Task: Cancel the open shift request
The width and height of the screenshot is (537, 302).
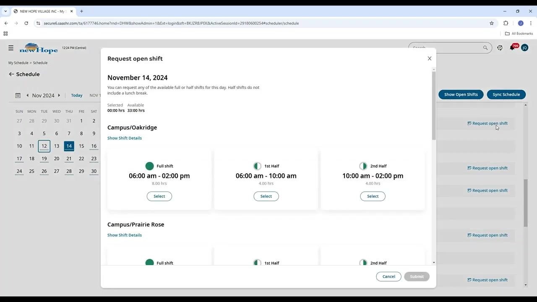Action: [388, 276]
